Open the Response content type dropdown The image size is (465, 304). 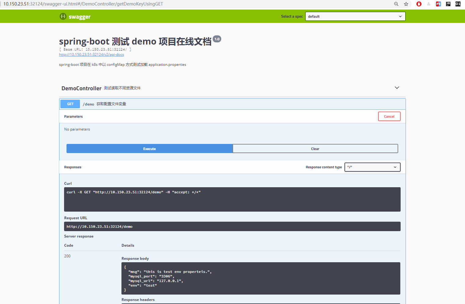[x=372, y=167]
